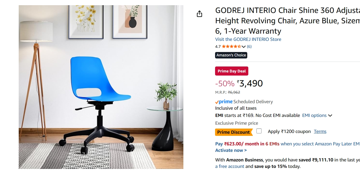The image size is (360, 171).
Task: Expand the EMI options dropdown arrow
Action: tap(330, 116)
